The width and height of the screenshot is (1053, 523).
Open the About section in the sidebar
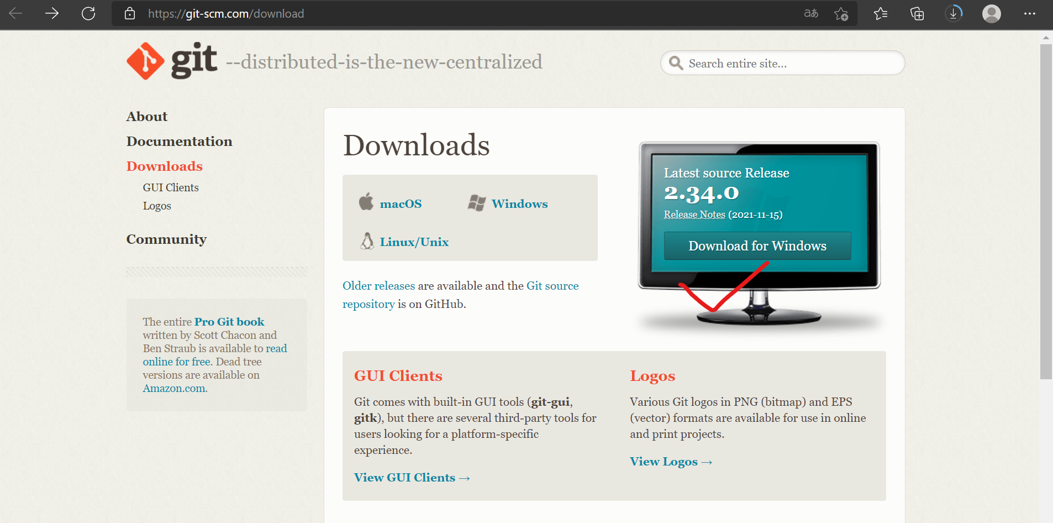pyautogui.click(x=147, y=117)
